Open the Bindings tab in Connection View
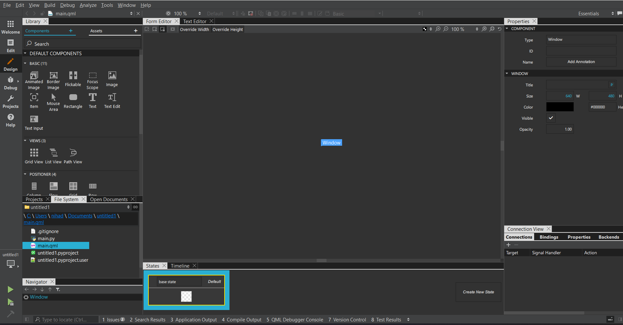The width and height of the screenshot is (623, 325). tap(549, 237)
